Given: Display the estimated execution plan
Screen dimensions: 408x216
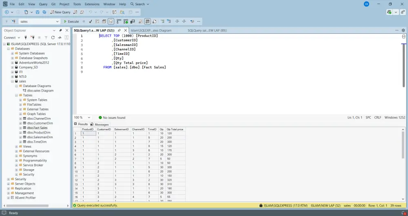Looking at the screenshot, I should point(97,22).
